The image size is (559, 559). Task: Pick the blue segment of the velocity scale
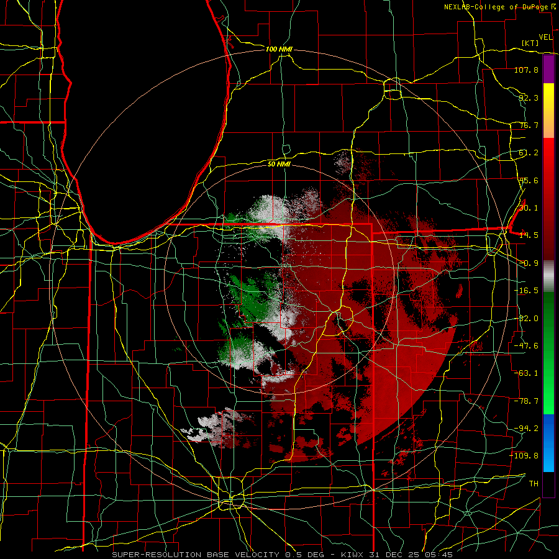pos(548,443)
